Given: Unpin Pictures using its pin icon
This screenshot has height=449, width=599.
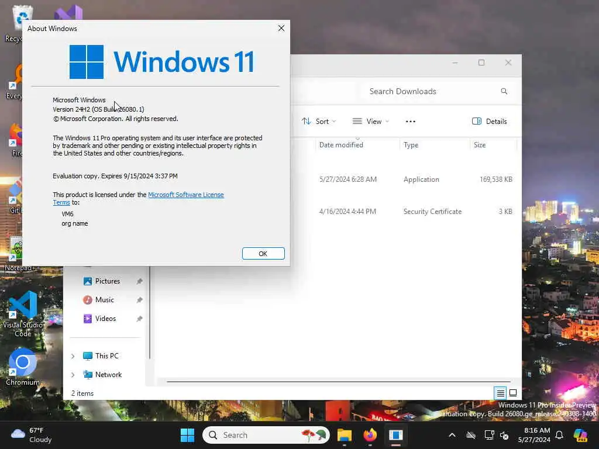Looking at the screenshot, I should [x=139, y=281].
